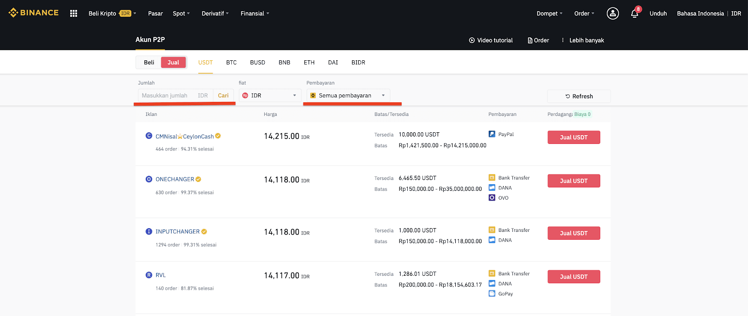The image size is (748, 316).
Task: Select the ETH tab
Action: pyautogui.click(x=309, y=62)
